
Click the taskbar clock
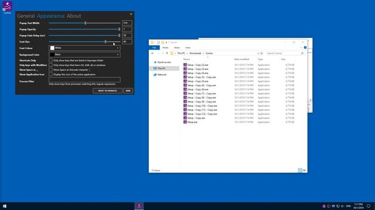(358, 206)
